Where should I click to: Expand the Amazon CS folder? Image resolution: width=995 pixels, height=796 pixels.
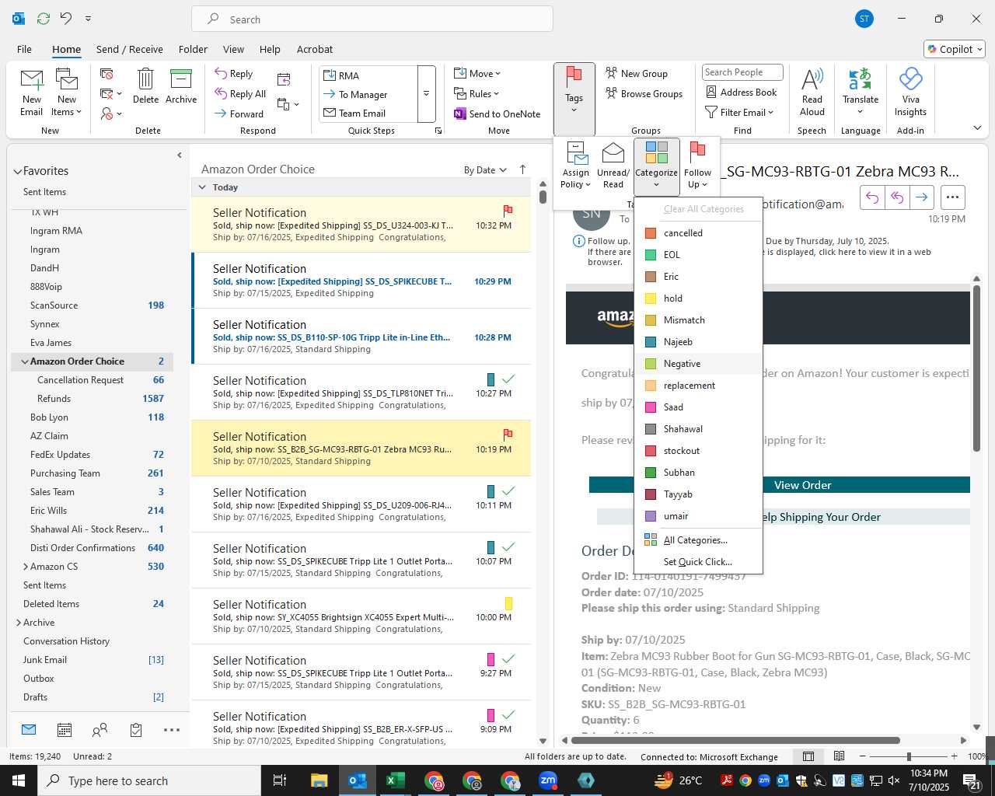[26, 567]
